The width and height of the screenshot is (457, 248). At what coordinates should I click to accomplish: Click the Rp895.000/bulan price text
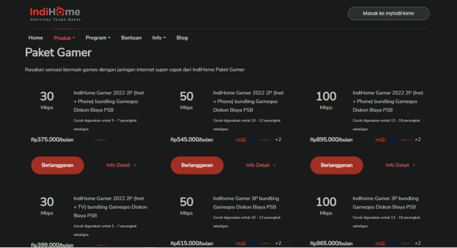click(x=332, y=140)
